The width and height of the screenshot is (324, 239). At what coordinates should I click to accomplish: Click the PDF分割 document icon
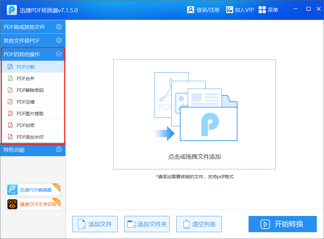coord(10,67)
